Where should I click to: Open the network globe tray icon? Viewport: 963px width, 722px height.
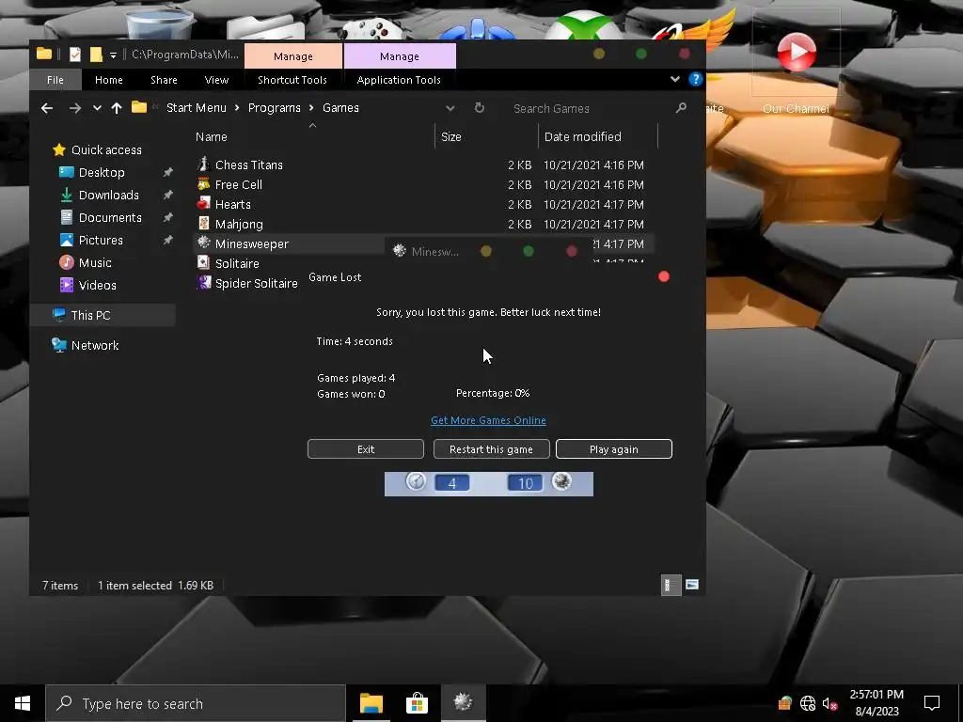click(808, 703)
